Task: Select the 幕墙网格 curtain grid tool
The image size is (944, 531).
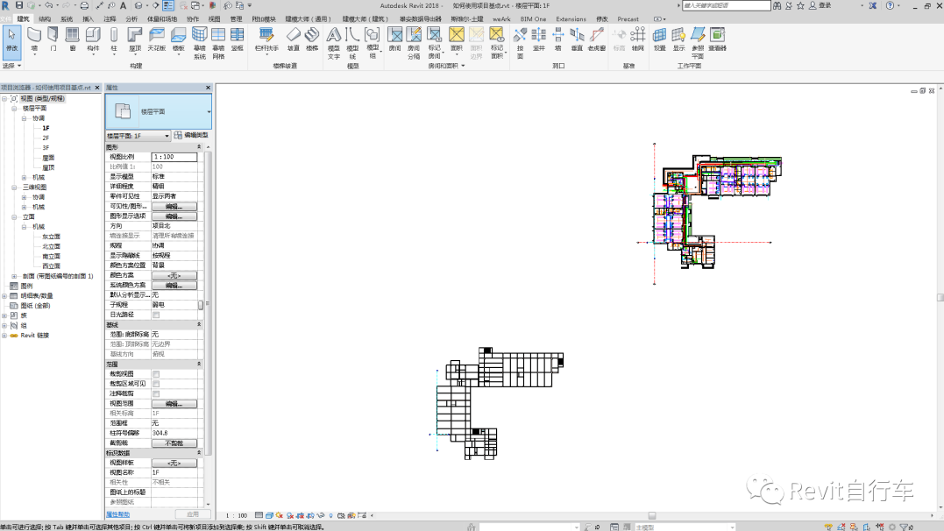Action: [x=218, y=43]
